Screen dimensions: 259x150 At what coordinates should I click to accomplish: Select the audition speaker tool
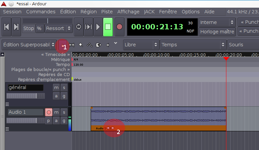107,45
